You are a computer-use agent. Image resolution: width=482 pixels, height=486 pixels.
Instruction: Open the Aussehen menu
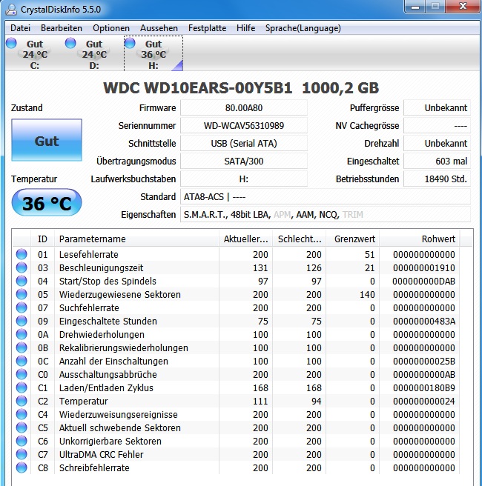click(159, 28)
